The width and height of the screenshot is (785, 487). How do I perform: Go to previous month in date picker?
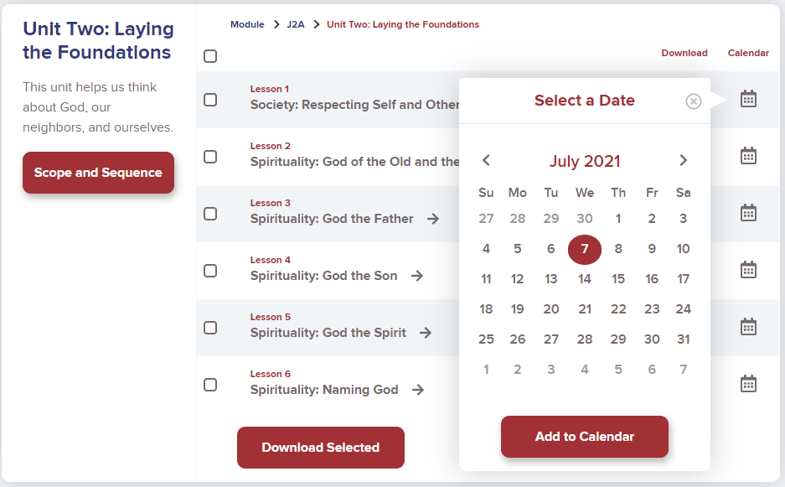(x=486, y=160)
